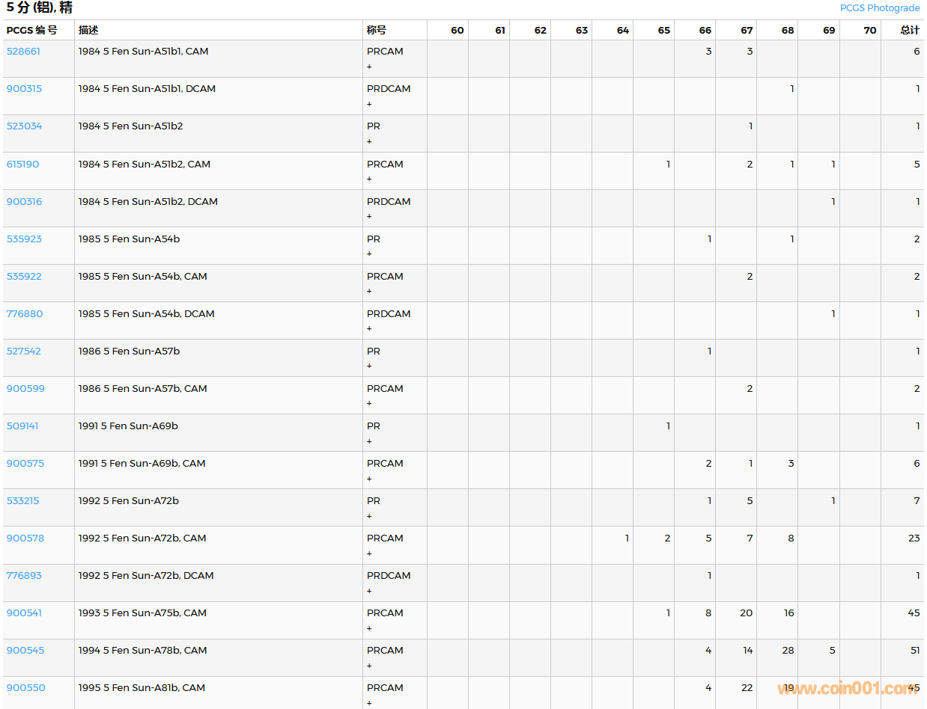The height and width of the screenshot is (709, 927).
Task: Click the 描述 column header
Action: pyautogui.click(x=88, y=31)
